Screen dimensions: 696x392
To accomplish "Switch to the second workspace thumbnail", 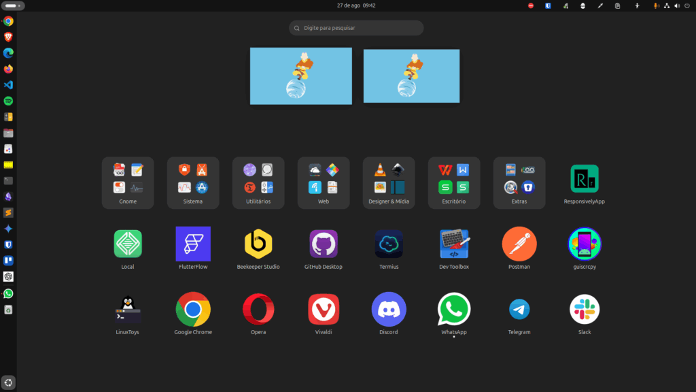I will pyautogui.click(x=411, y=76).
